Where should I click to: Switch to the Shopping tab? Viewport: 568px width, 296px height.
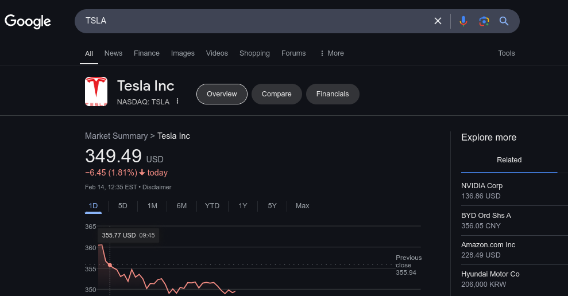pyautogui.click(x=254, y=53)
